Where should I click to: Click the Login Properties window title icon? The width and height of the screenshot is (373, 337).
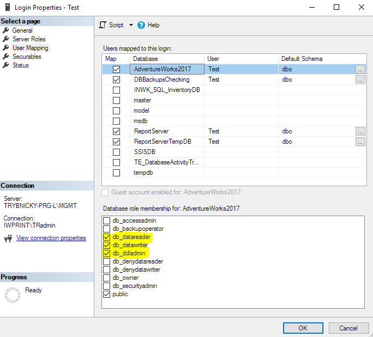[8, 7]
